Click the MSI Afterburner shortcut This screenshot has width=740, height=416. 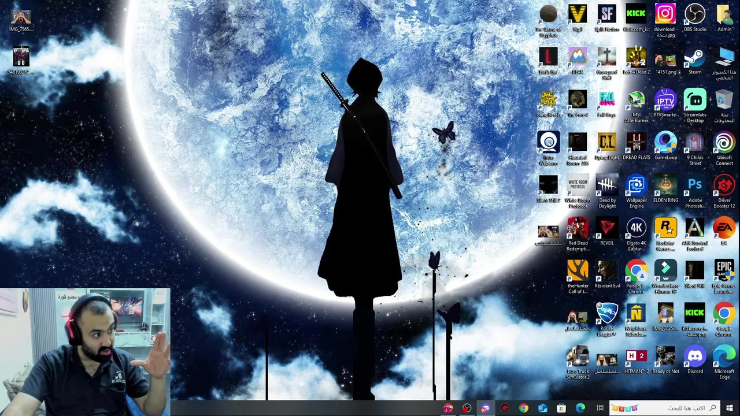coord(636,106)
